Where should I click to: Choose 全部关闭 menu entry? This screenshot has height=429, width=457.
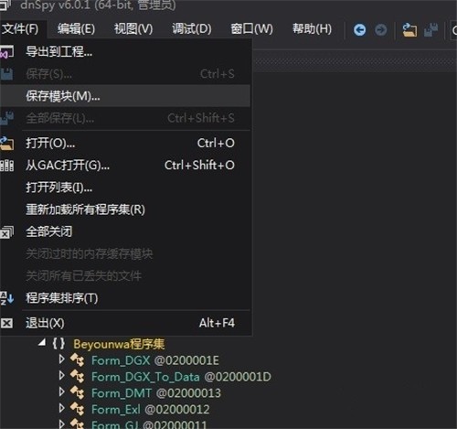(x=125, y=231)
